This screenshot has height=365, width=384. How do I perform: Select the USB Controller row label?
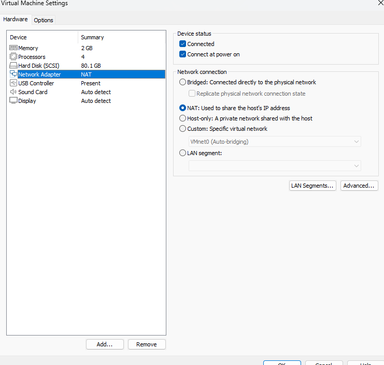click(x=36, y=83)
